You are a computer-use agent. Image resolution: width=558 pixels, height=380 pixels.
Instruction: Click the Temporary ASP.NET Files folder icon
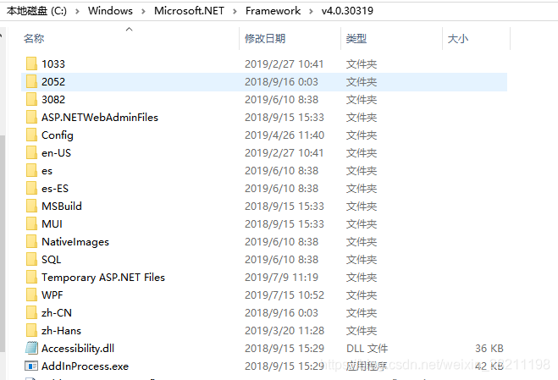point(31,278)
